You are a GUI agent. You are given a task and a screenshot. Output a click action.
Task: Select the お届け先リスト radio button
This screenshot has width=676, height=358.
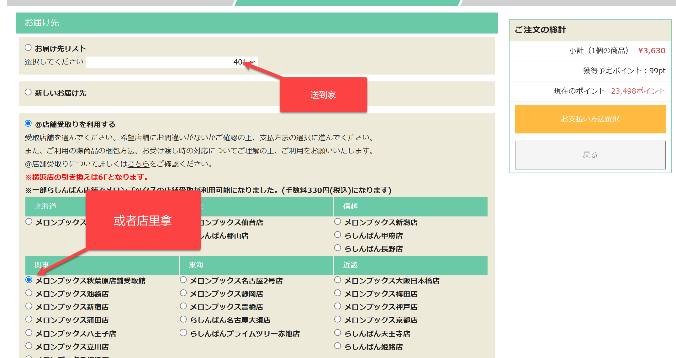(28, 48)
